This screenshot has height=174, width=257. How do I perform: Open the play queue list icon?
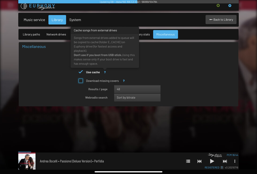[x=188, y=161]
